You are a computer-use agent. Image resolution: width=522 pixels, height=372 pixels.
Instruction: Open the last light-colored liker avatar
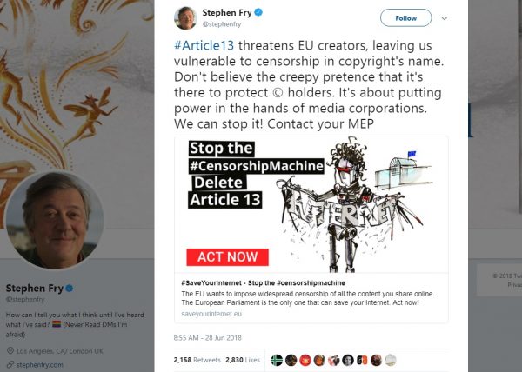click(391, 359)
